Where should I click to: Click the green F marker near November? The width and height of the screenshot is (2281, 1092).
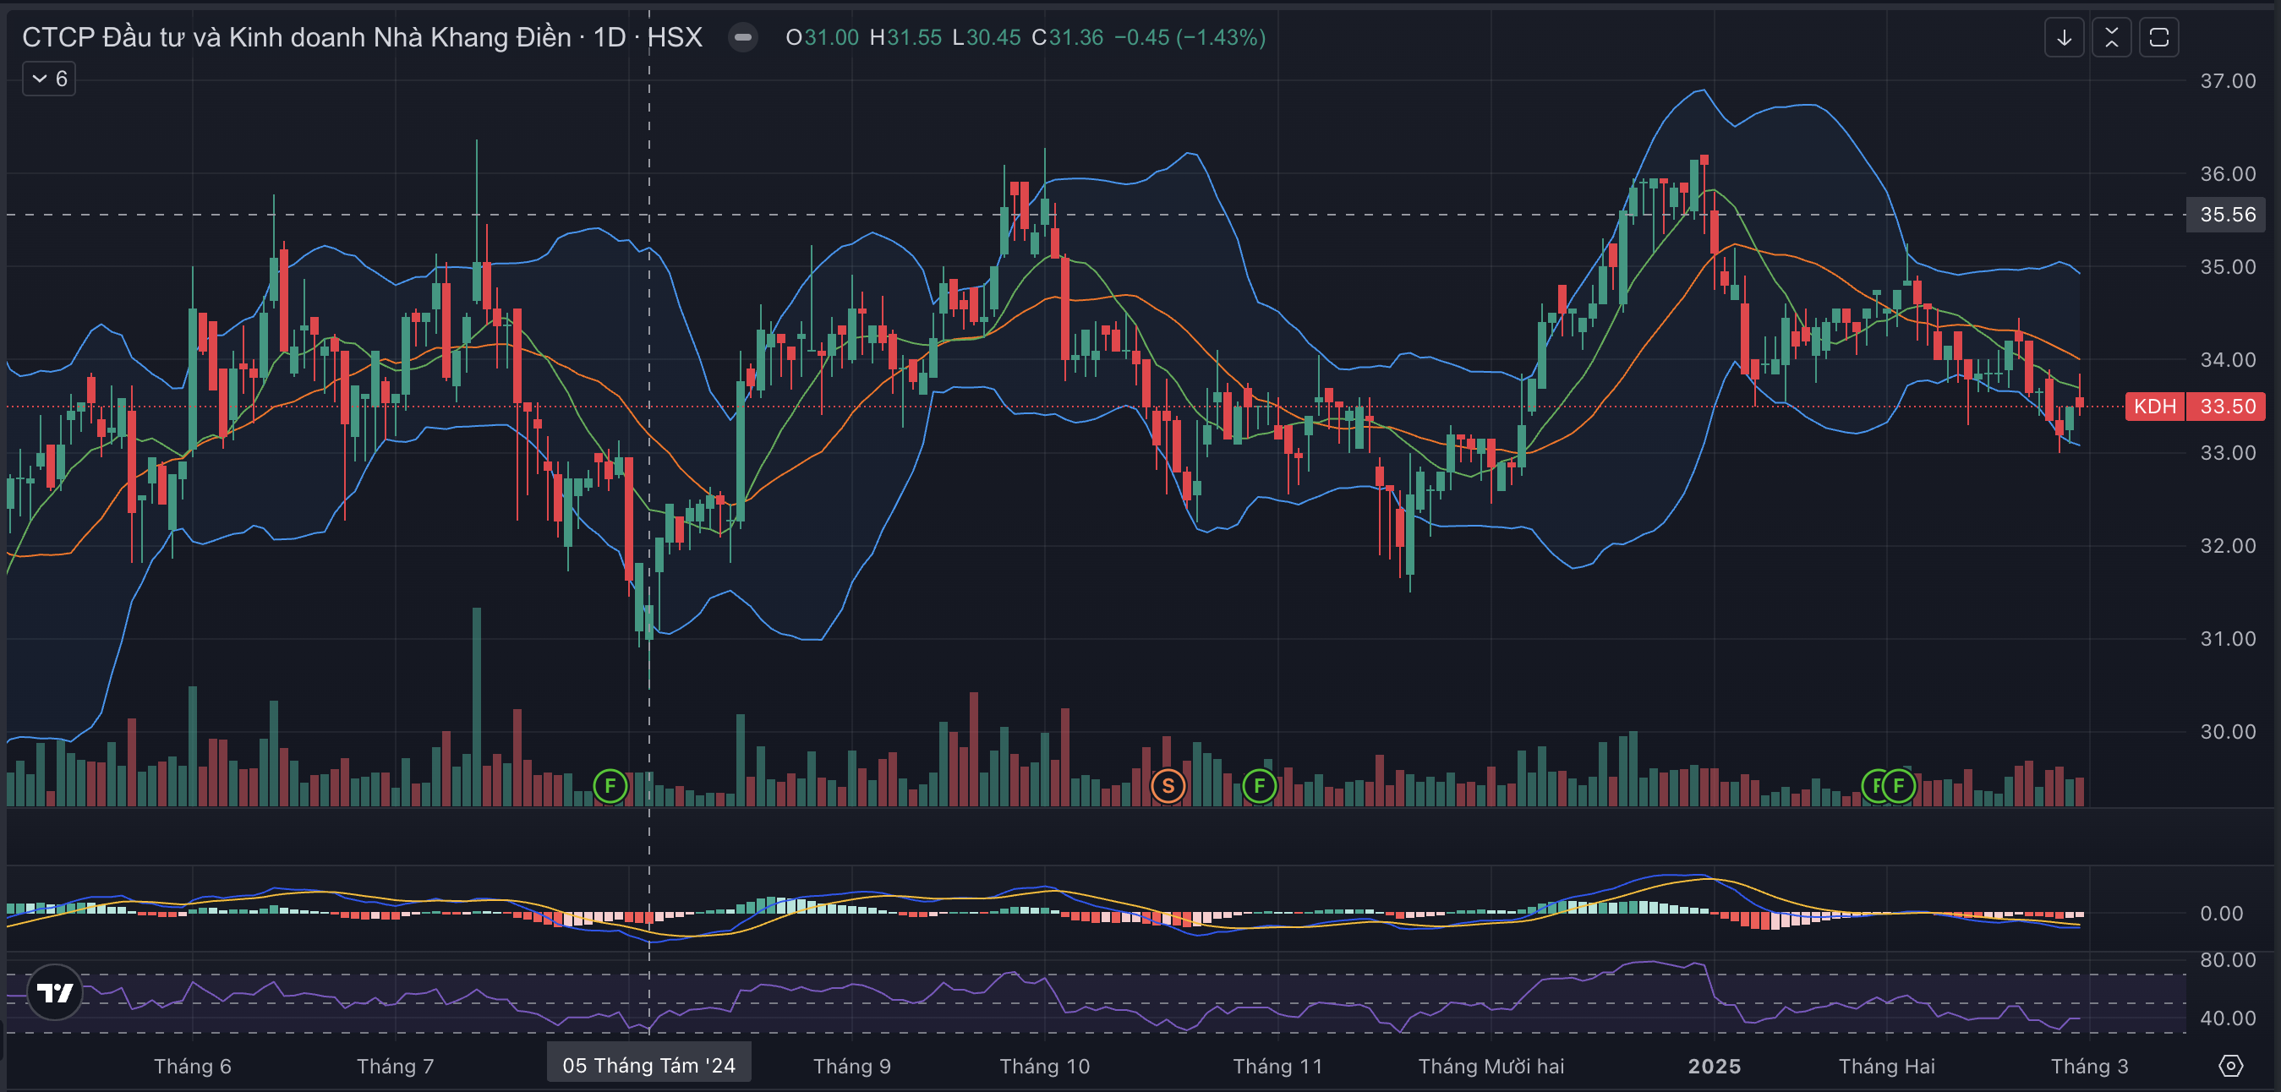pyautogui.click(x=1259, y=786)
